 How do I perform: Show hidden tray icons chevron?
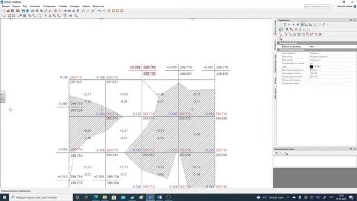tap(288, 197)
